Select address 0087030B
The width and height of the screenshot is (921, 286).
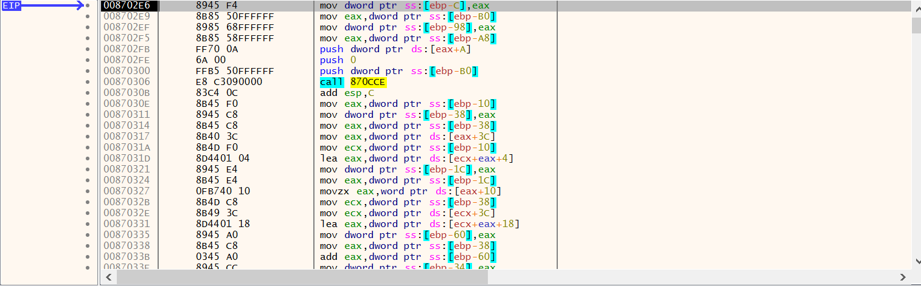tap(126, 93)
